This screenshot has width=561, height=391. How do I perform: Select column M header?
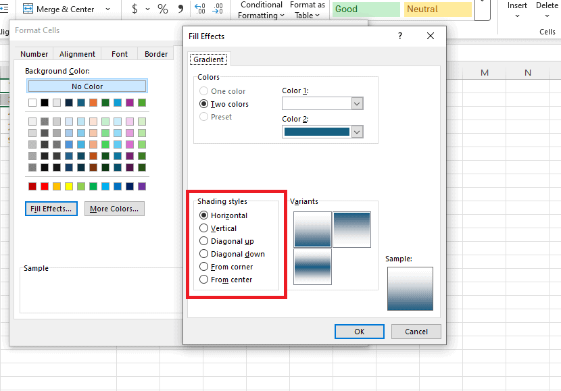485,73
